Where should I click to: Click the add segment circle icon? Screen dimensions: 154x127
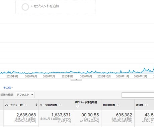coord(25,7)
